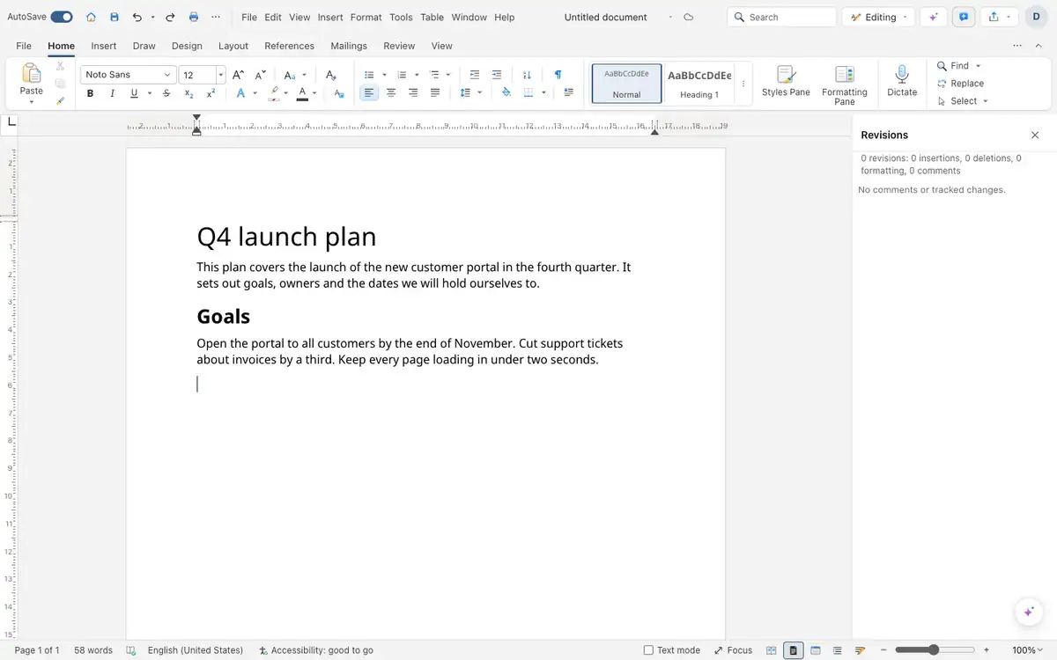Justify the paragraph text
This screenshot has height=660, width=1057.
tap(435, 92)
